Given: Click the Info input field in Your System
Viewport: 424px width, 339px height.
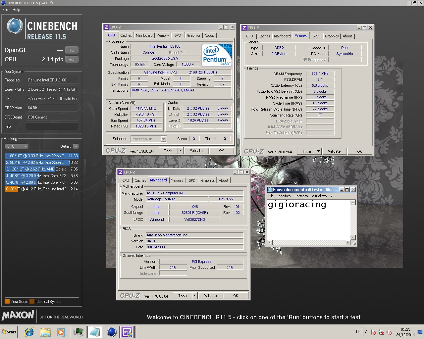Looking at the screenshot, I should point(52,126).
